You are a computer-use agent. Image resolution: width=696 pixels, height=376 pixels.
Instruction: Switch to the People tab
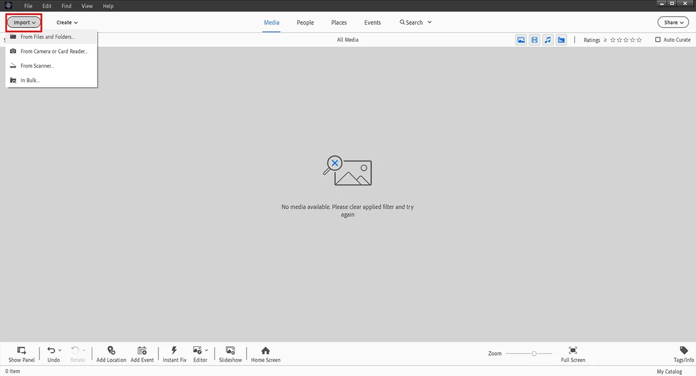tap(305, 23)
